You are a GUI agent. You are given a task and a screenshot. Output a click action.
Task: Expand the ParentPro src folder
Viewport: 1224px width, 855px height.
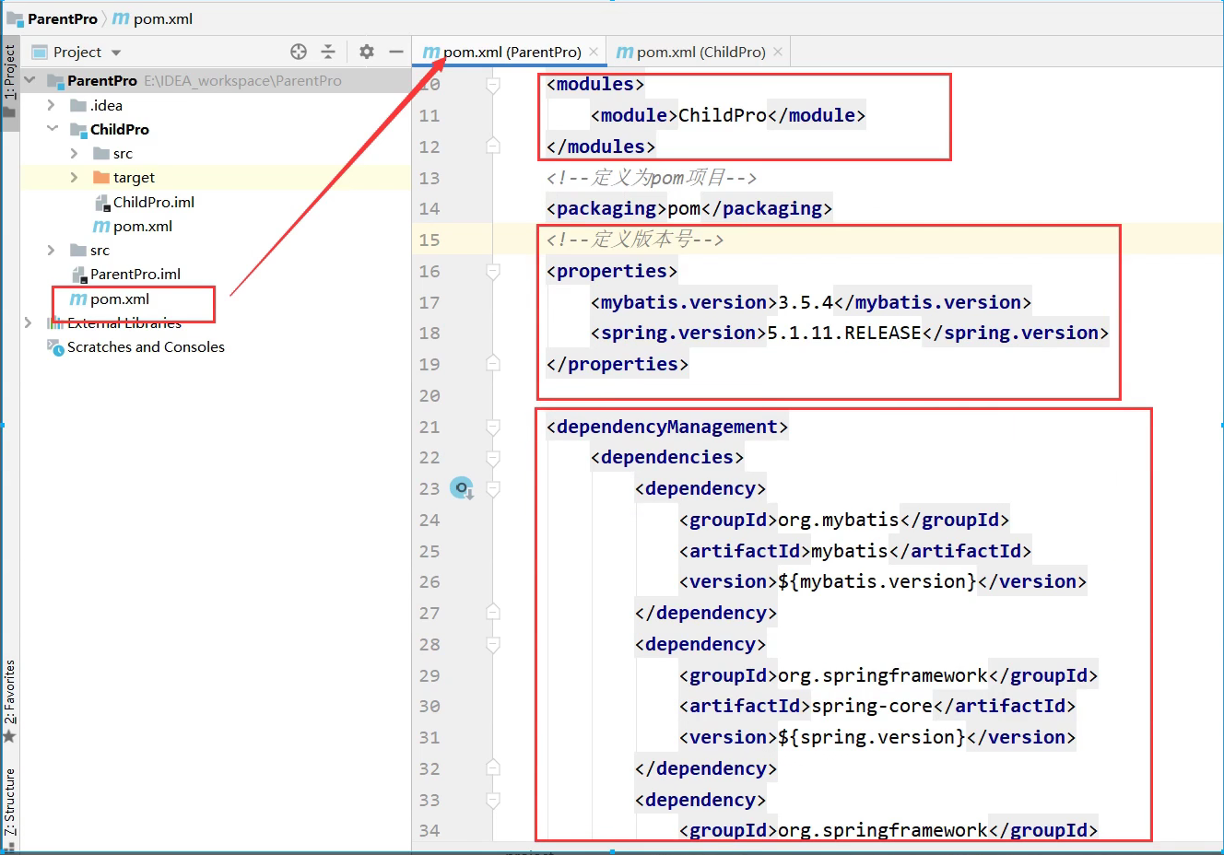coord(52,250)
